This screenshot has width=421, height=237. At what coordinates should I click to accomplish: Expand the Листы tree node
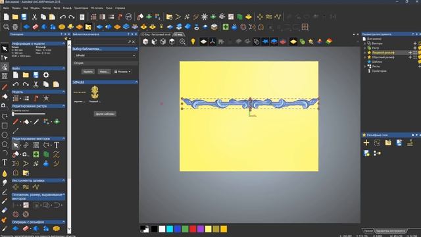[365, 66]
